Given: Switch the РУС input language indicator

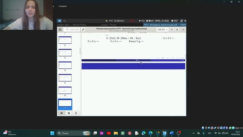Looking at the screenshot, I should [x=210, y=133].
